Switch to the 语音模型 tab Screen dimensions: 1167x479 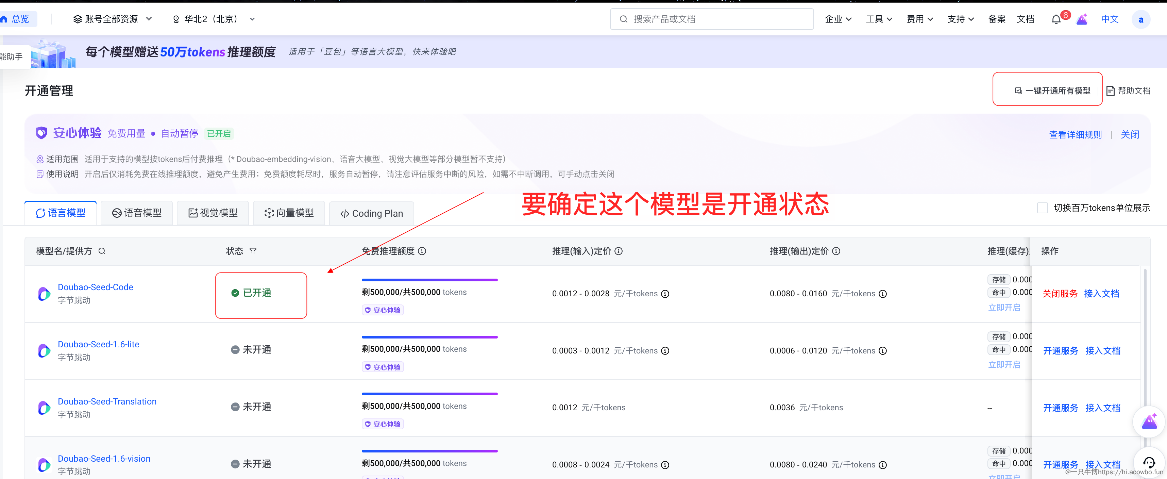point(136,213)
